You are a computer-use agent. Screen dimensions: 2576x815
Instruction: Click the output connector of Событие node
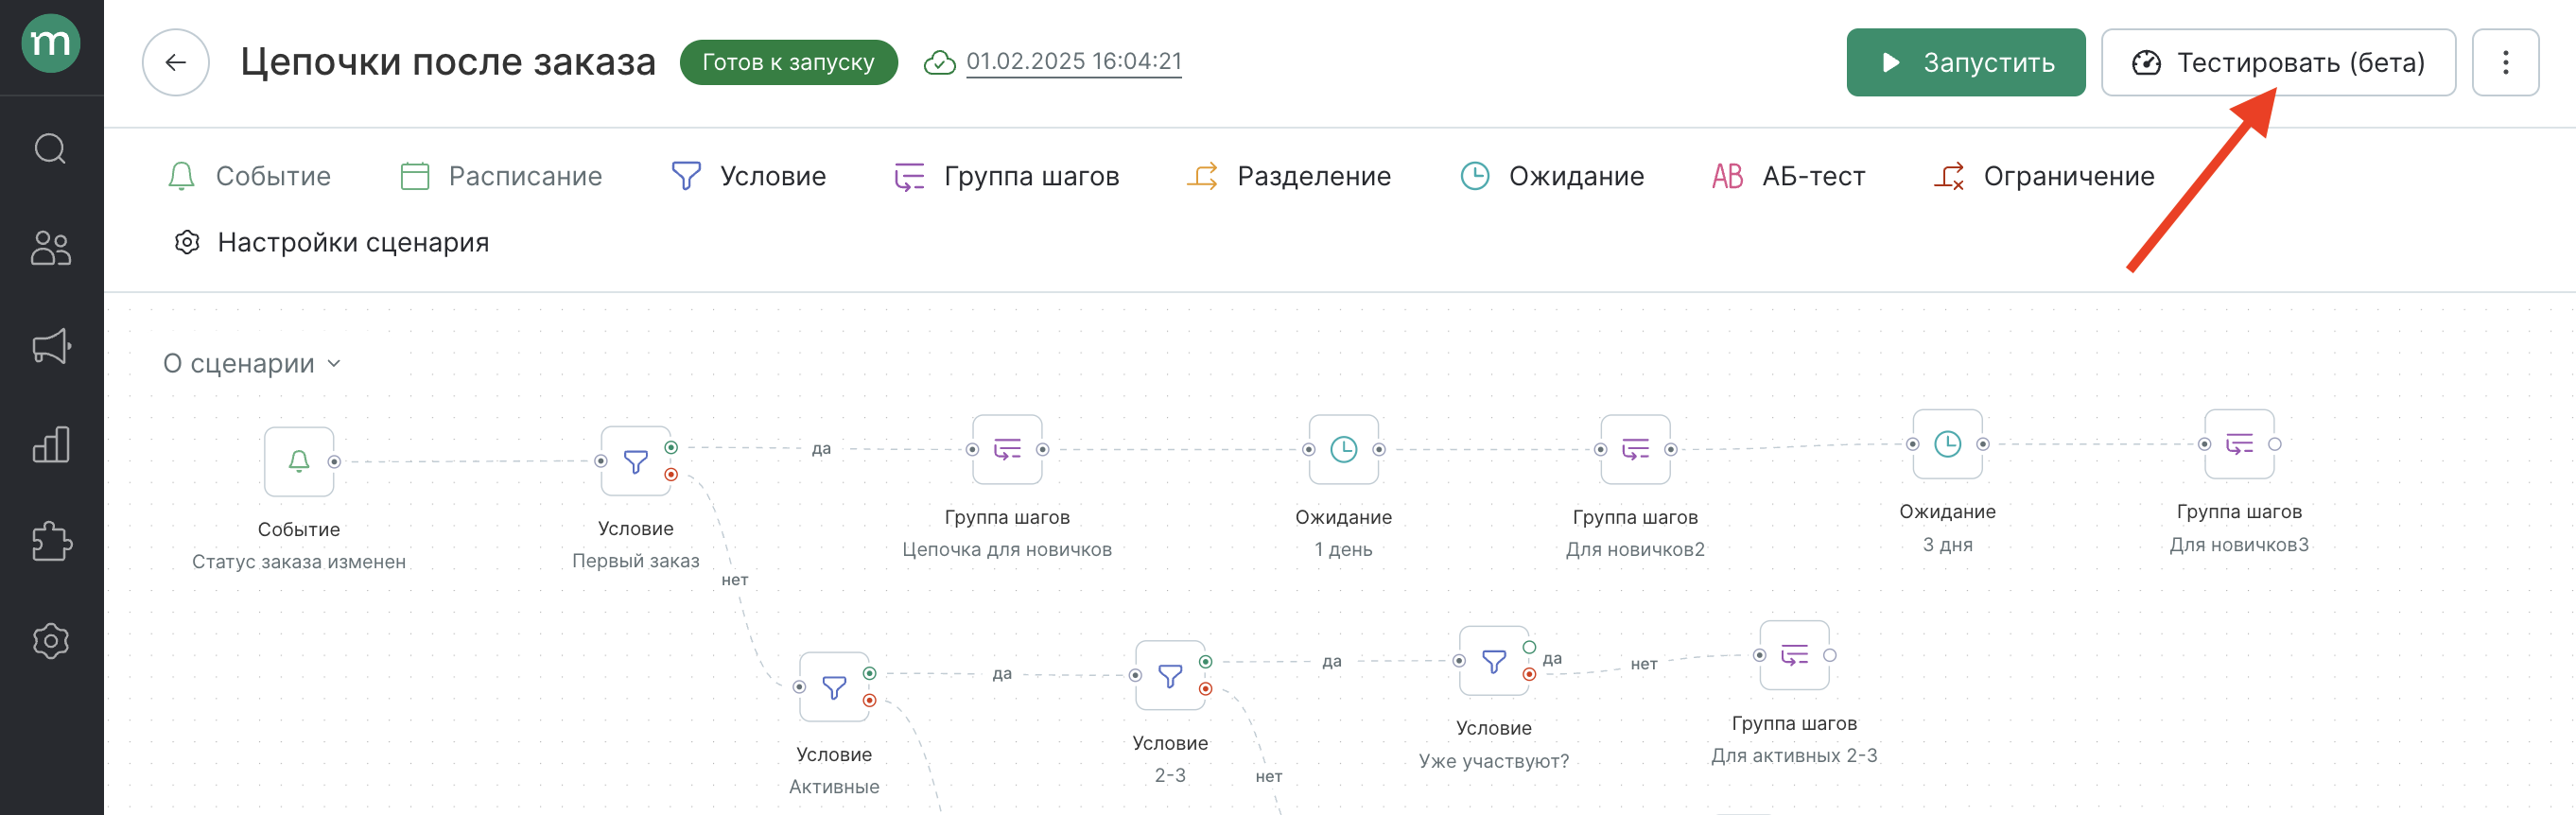pos(335,462)
